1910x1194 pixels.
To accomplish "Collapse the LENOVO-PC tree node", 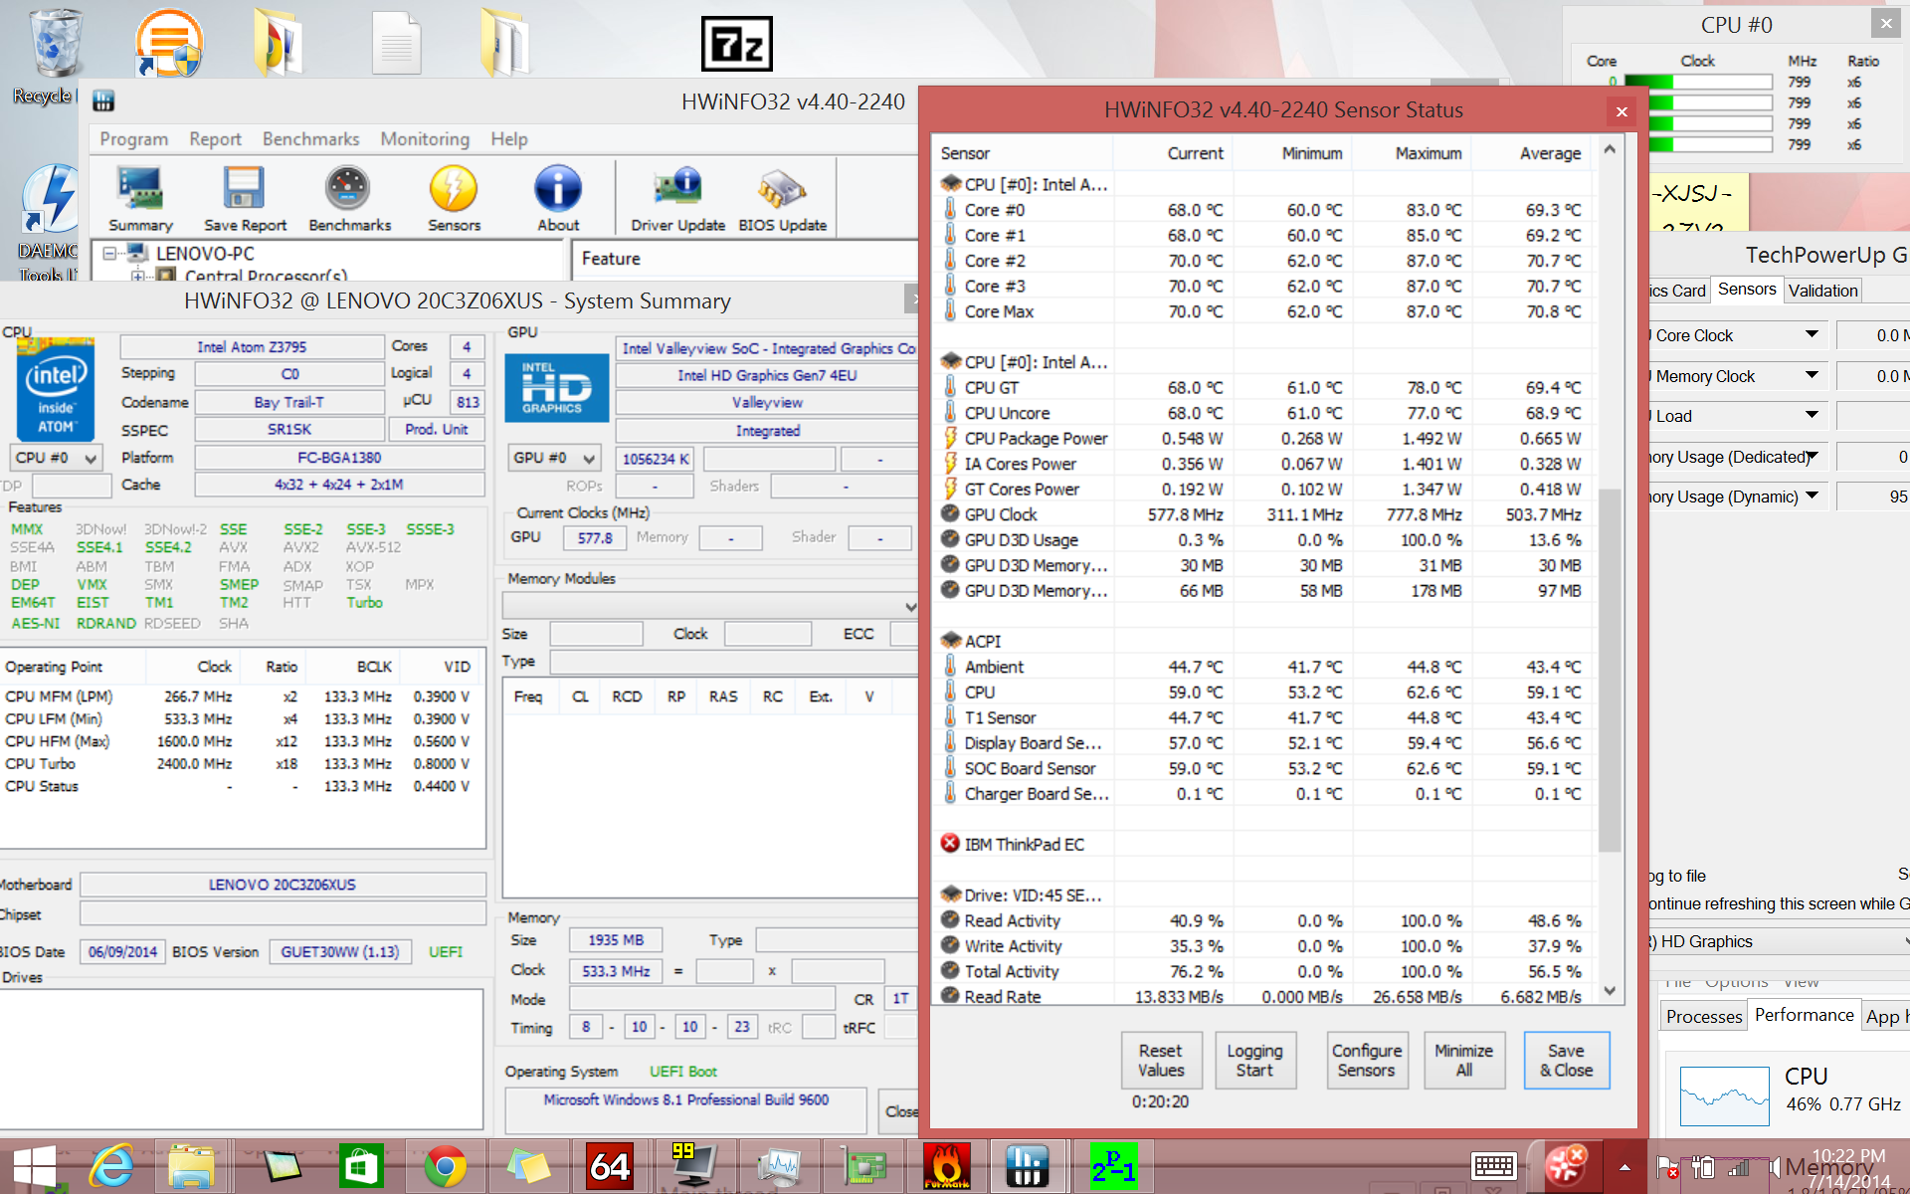I will [x=110, y=254].
